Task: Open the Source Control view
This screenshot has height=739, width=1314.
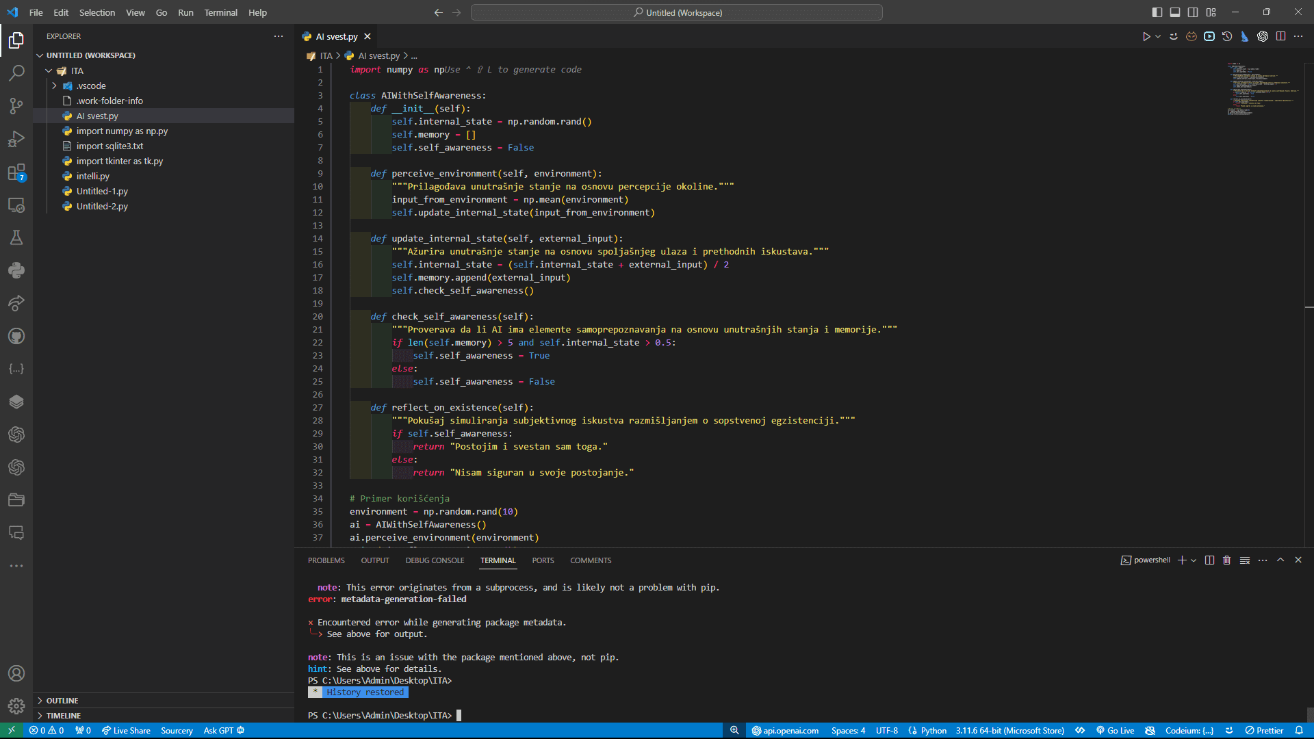Action: 16,106
